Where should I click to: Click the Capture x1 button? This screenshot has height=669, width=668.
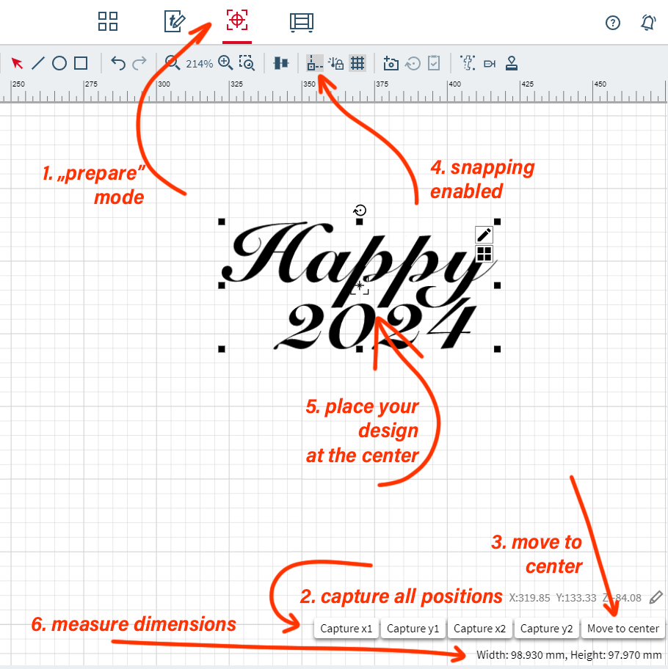(346, 629)
